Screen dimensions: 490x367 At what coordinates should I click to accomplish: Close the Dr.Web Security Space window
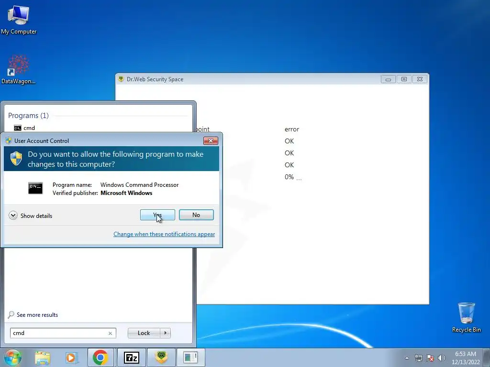pos(420,79)
